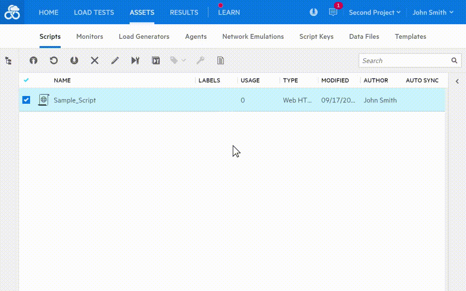Go to LOAD TESTS in top navigation
Viewport: 466px width, 291px height.
94,13
